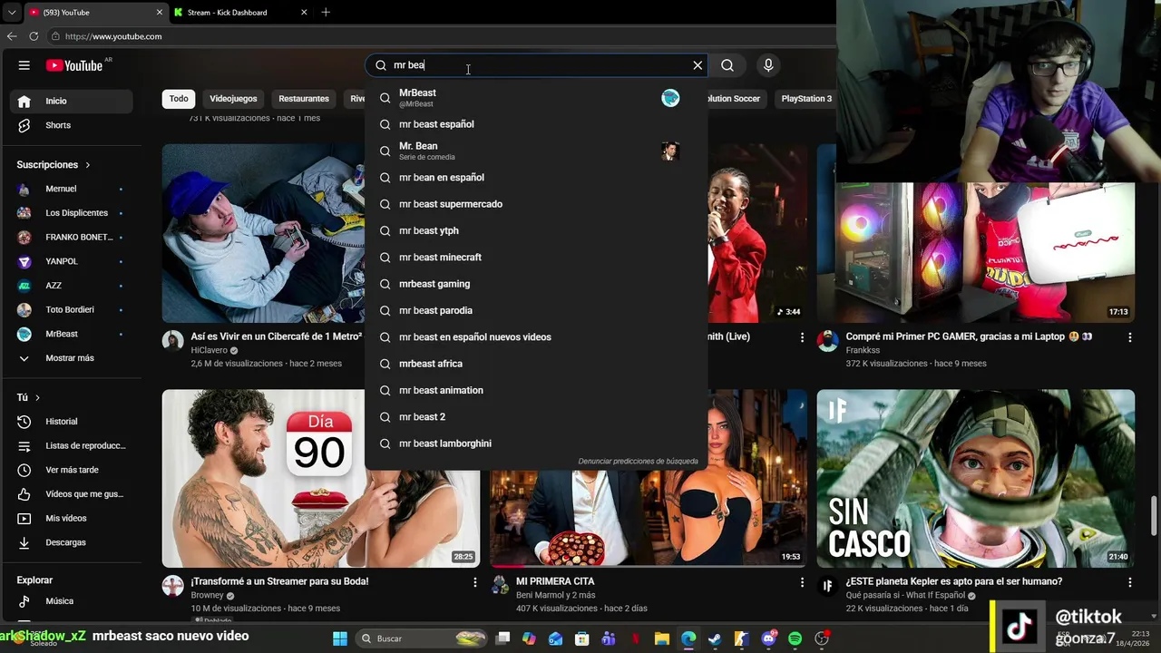Open Descargas in sidebar
This screenshot has height=653, width=1161.
73,542
